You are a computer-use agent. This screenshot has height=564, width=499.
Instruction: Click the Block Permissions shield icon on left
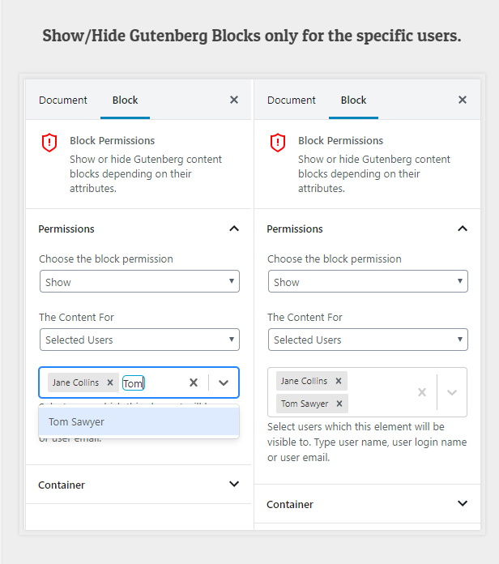[x=49, y=143]
